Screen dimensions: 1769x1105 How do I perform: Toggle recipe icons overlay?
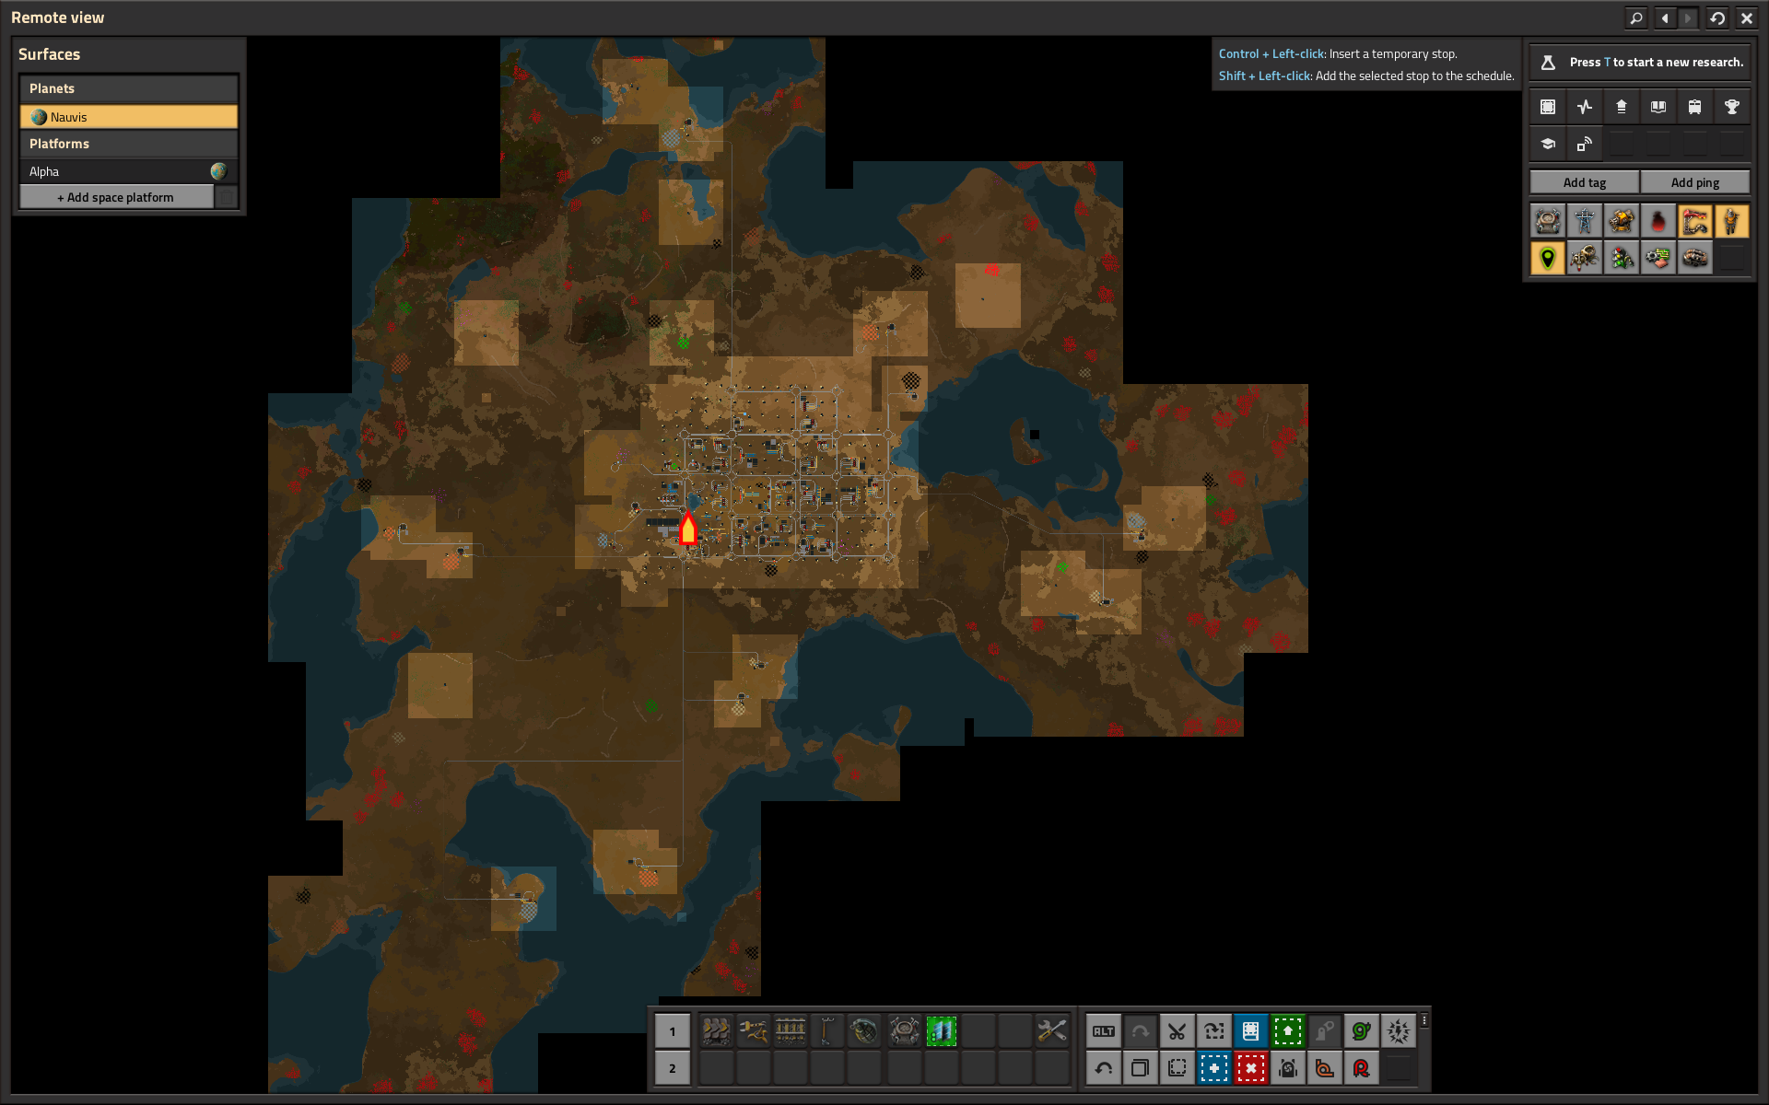tap(1658, 258)
